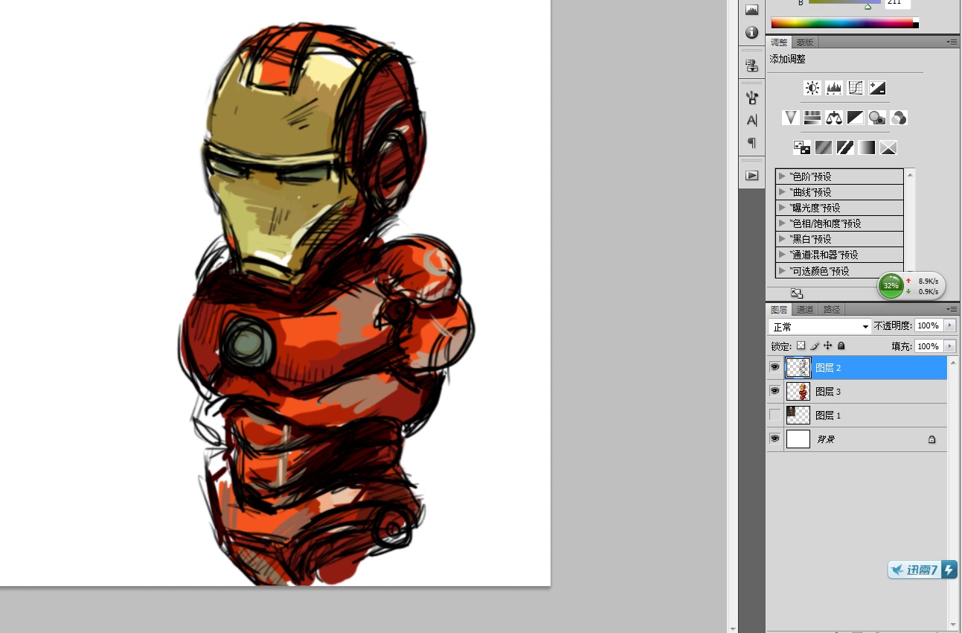
Task: Add a Levels adjustment with histogram icon
Action: (834, 88)
